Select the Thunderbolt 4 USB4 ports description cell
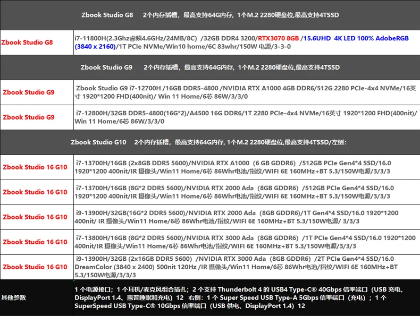The width and height of the screenshot is (420, 316). [247, 297]
